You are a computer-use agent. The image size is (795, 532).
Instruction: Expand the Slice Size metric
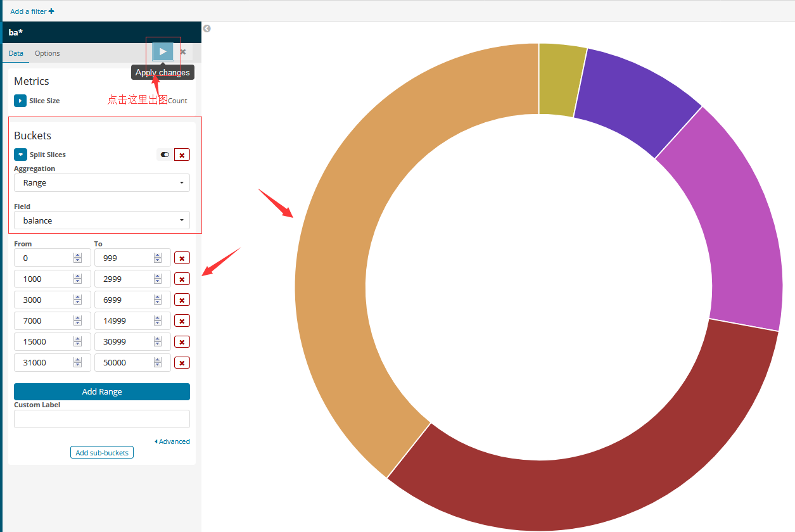coord(20,101)
